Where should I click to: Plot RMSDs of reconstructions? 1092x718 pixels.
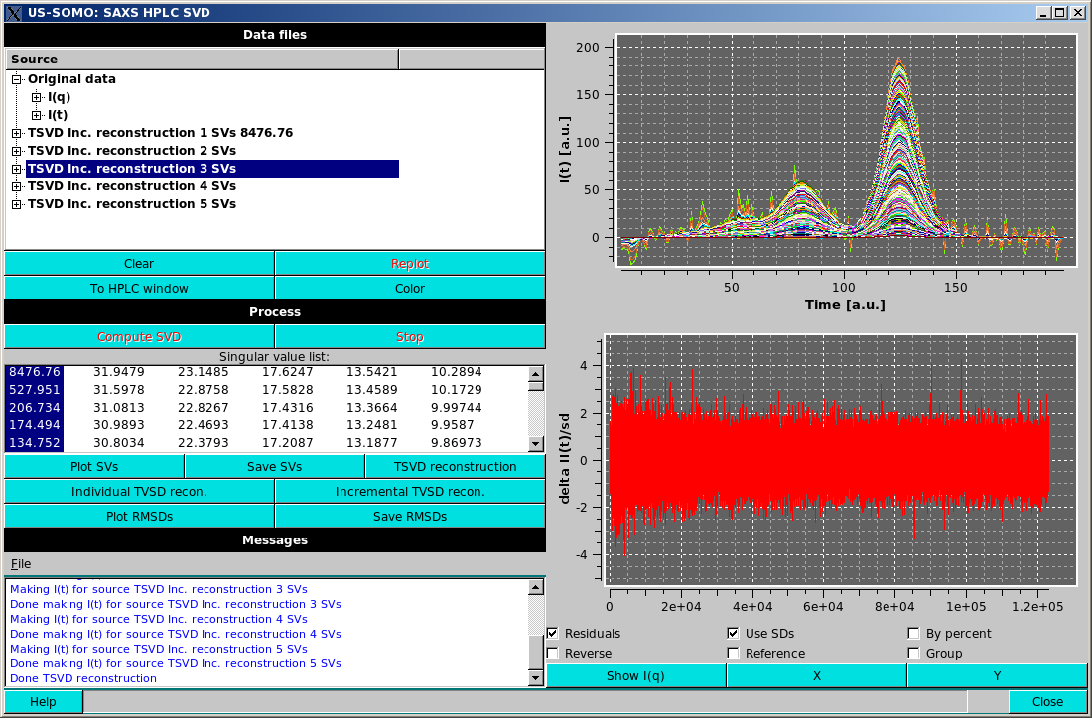pos(139,516)
